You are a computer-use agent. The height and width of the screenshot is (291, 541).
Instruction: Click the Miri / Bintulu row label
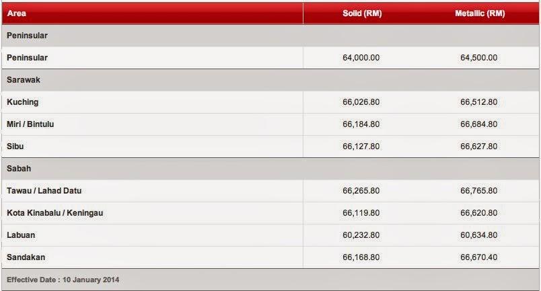(30, 124)
